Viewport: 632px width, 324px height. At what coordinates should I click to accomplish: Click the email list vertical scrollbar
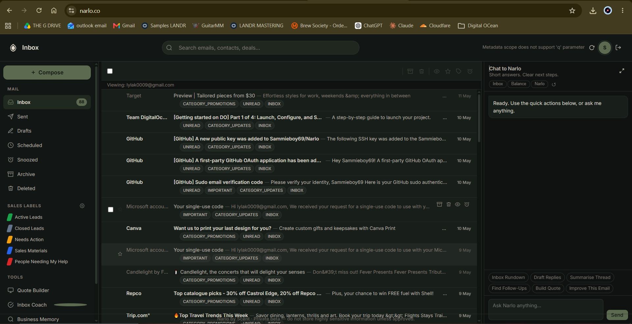[x=479, y=118]
